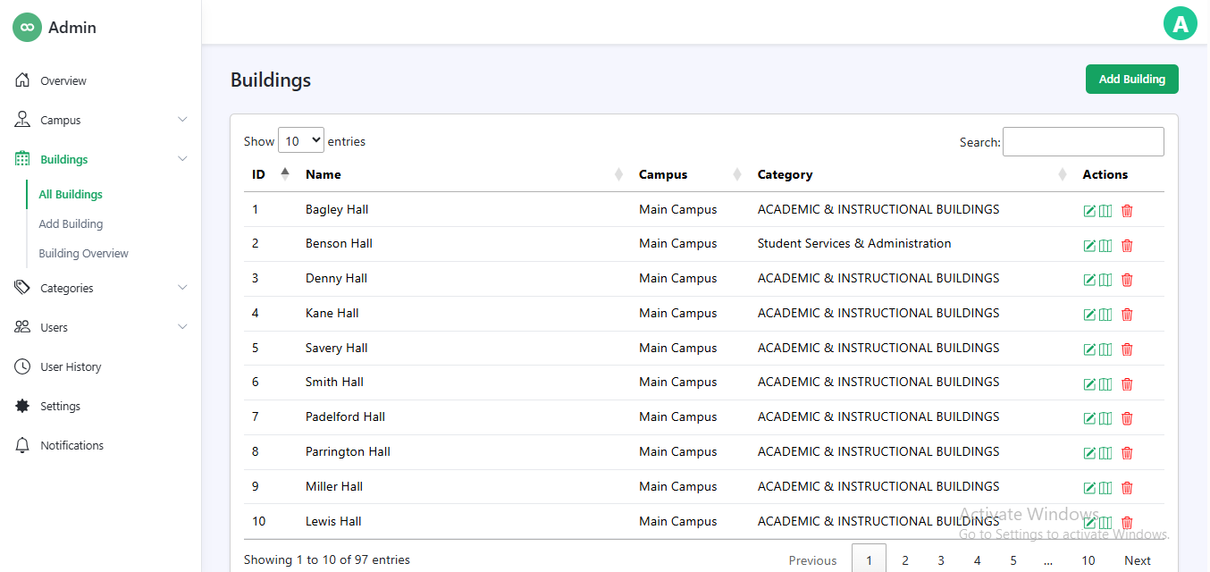
Task: Click the Notifications bell icon
Action: pos(22,445)
